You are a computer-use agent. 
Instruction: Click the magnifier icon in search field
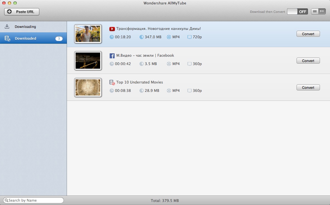click(x=6, y=200)
